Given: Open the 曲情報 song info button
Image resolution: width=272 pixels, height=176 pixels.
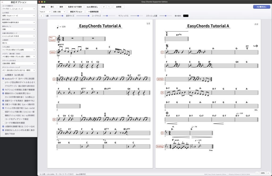Looking at the screenshot, I should coord(119,7).
